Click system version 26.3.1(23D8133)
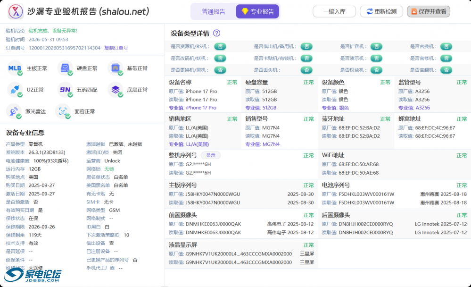 tap(47, 152)
